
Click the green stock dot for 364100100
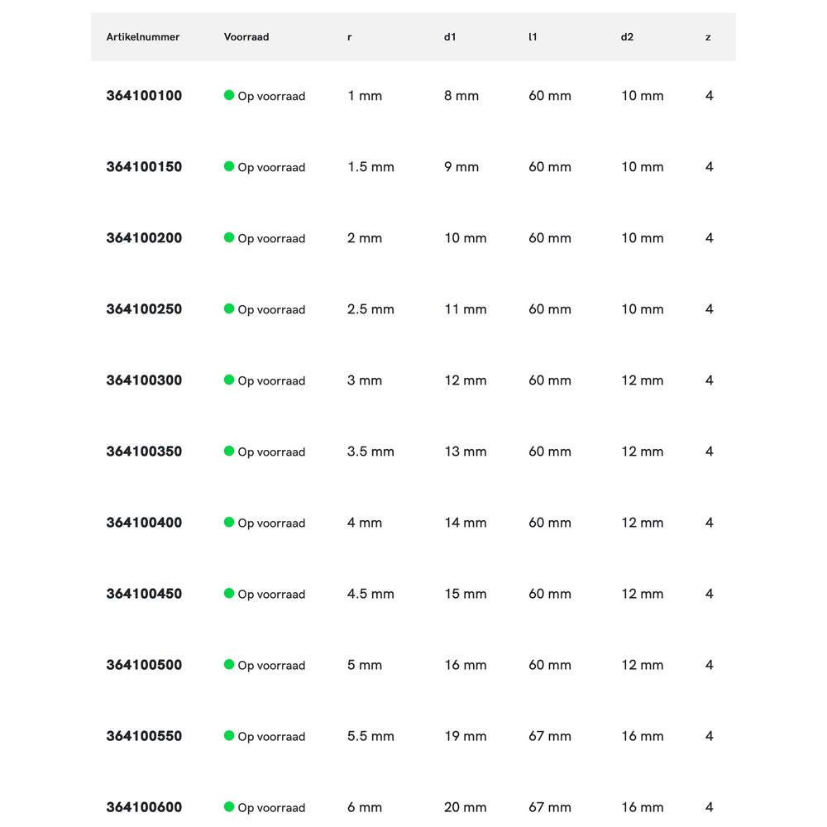(229, 95)
